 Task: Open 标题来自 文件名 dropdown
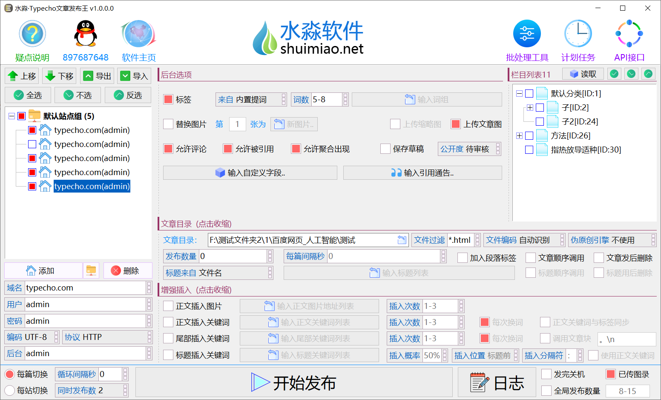coord(218,273)
